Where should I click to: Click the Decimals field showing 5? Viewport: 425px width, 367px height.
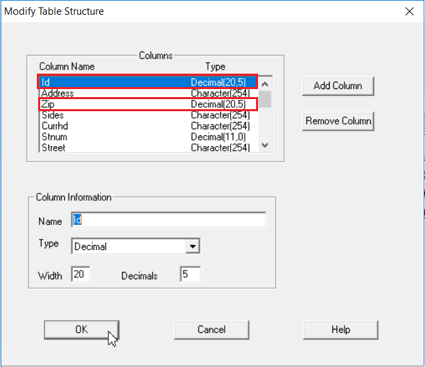point(190,274)
